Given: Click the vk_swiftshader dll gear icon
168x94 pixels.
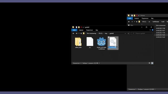Looking at the screenshot, I should (x=113, y=42).
